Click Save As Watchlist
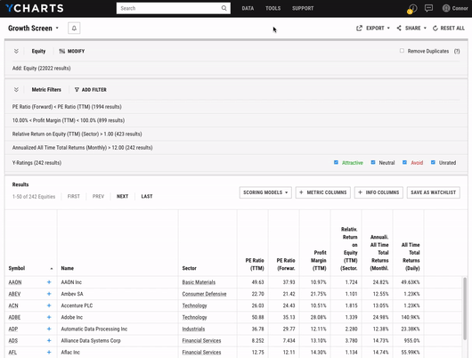472x358 pixels. [434, 192]
